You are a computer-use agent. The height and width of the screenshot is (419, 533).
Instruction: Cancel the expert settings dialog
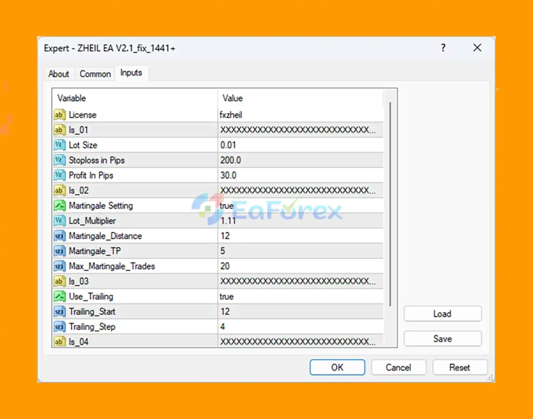click(x=398, y=368)
